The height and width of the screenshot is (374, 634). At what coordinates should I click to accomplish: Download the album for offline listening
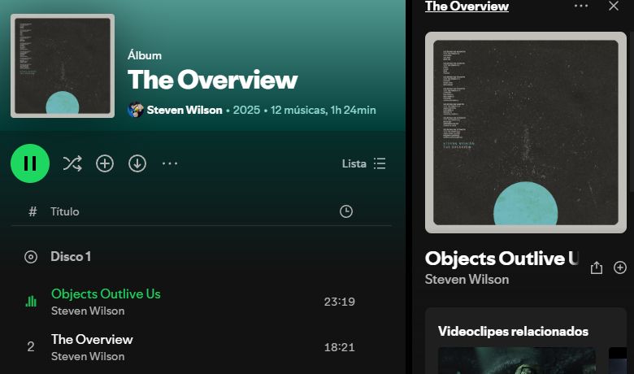point(137,163)
